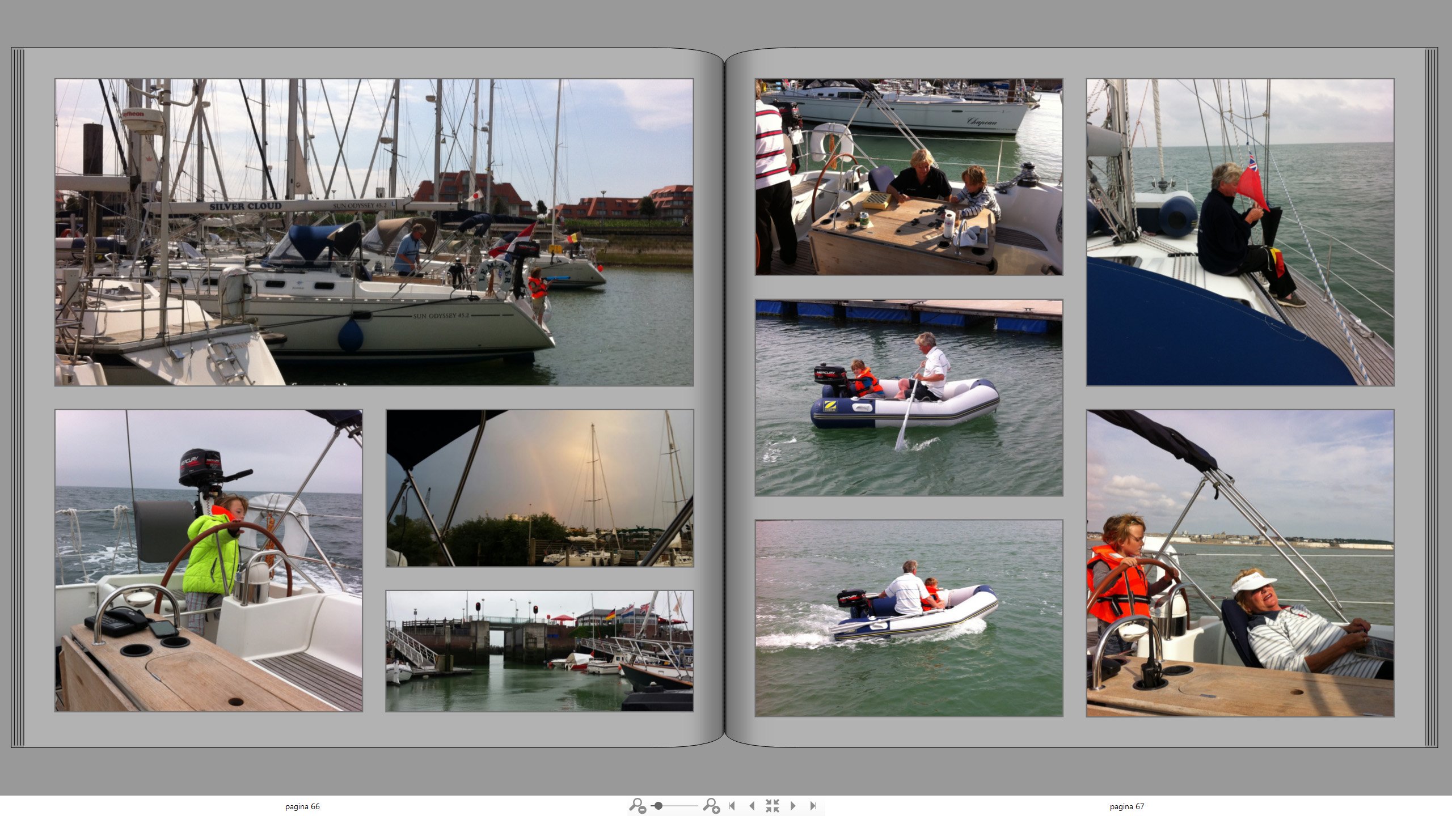This screenshot has width=1452, height=816.
Task: Select the rainbow over harbor photo
Action: click(x=539, y=488)
